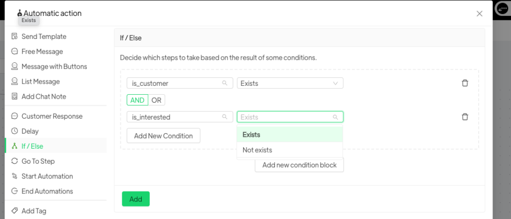Click the Add New Condition button

click(163, 136)
